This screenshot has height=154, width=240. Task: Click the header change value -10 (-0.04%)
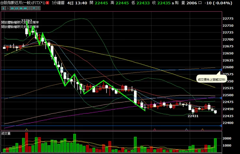(x=218, y=3)
